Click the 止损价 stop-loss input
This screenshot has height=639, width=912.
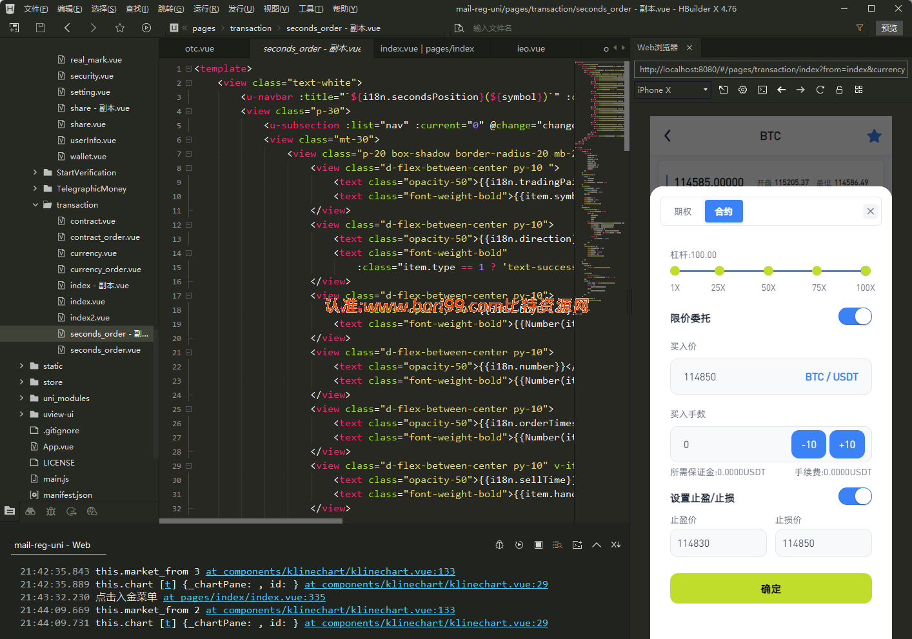point(824,543)
